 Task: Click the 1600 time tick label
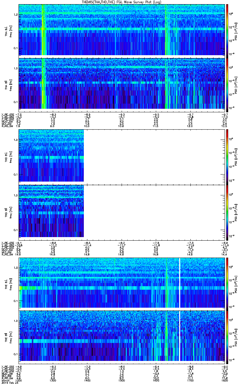pos(156,380)
